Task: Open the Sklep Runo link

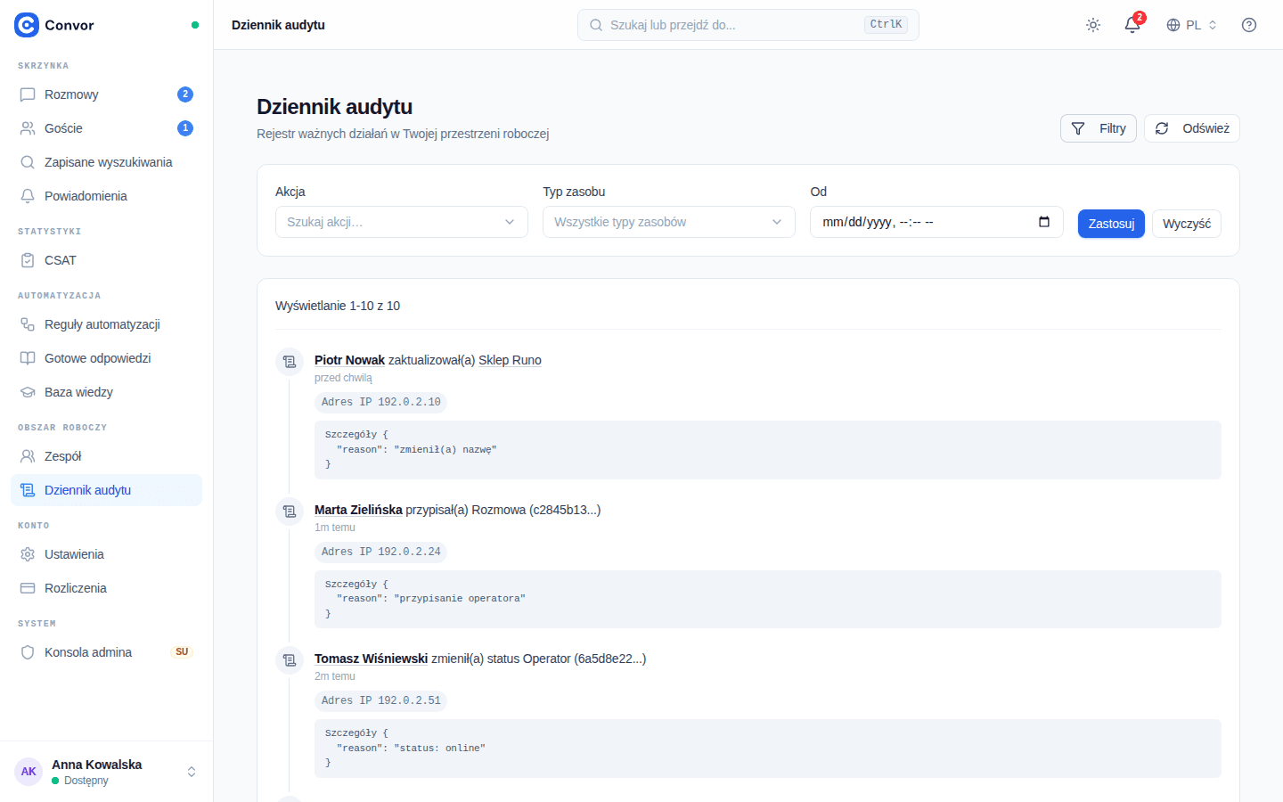Action: (x=510, y=360)
